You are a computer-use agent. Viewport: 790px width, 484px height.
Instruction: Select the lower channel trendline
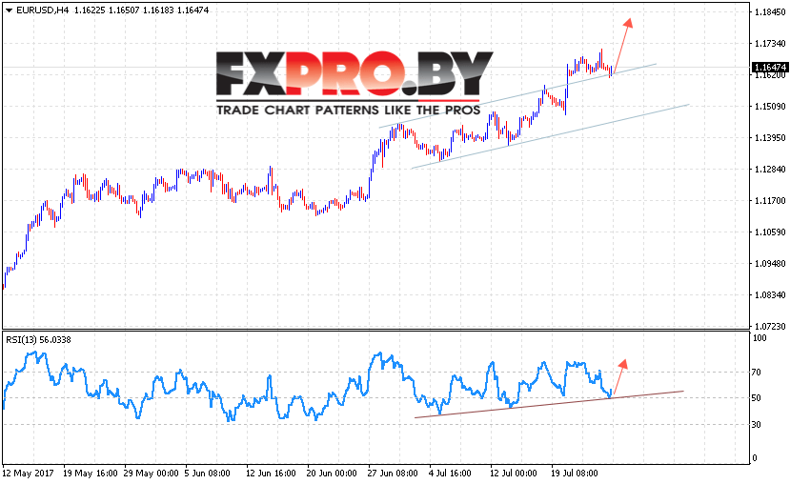tap(550, 136)
